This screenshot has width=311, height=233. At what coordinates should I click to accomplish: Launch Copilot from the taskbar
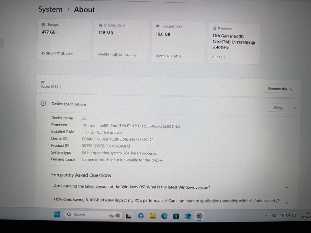pos(141,216)
